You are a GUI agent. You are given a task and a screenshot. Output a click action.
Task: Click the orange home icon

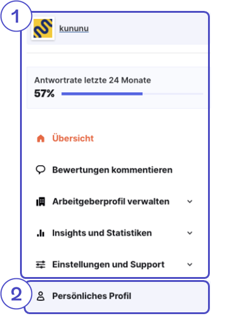point(41,139)
